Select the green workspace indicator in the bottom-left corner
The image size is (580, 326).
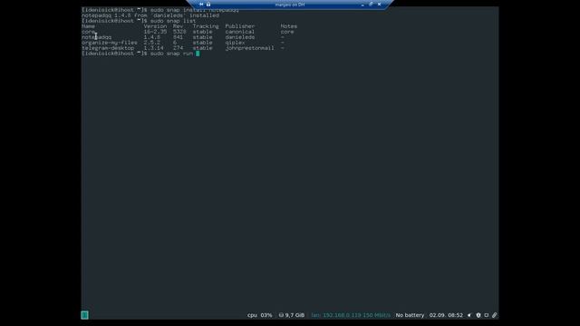pyautogui.click(x=84, y=315)
